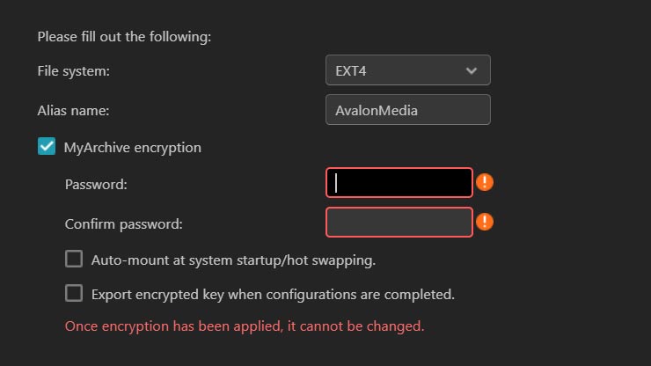Focus the Alias name field containing AvalonMedia

click(x=407, y=110)
